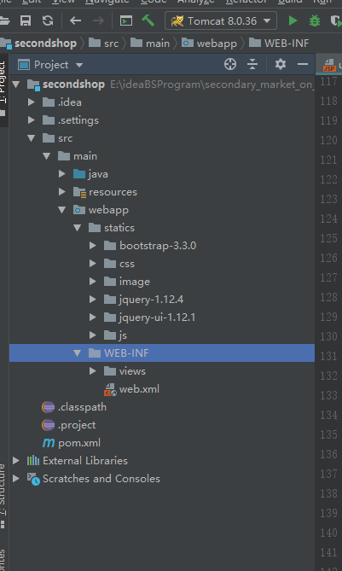Collapse the webapp folder arrow

pyautogui.click(x=62, y=210)
